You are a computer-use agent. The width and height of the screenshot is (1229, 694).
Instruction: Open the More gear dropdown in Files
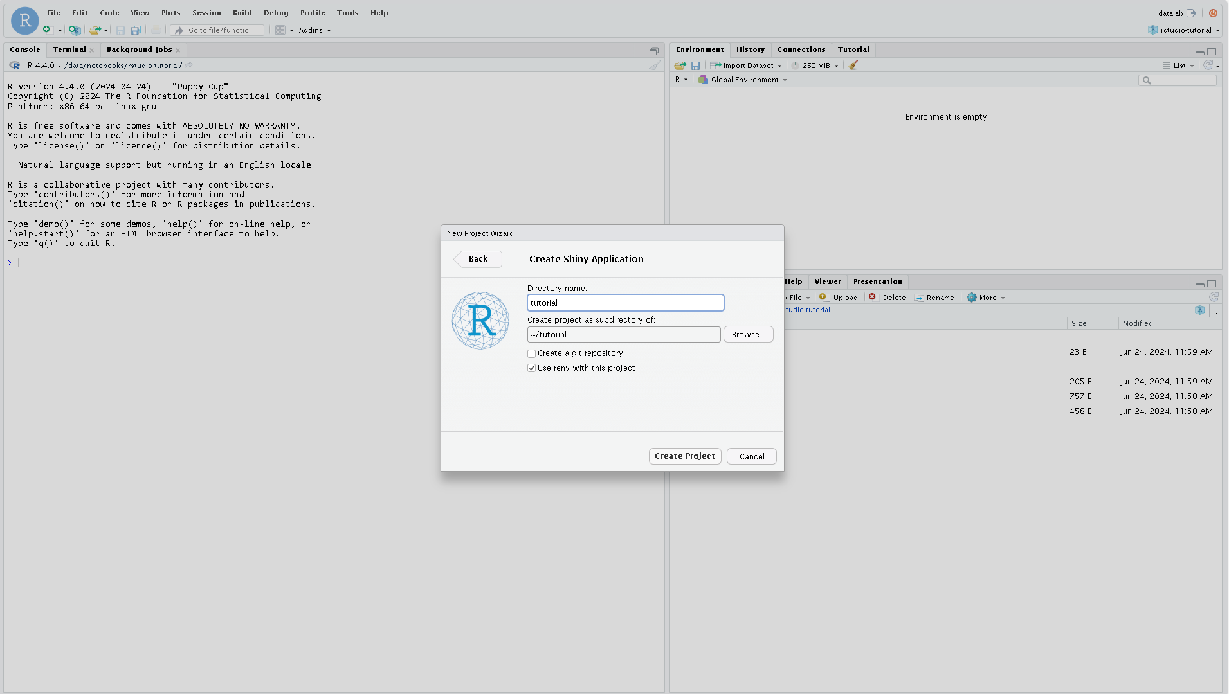[986, 298]
